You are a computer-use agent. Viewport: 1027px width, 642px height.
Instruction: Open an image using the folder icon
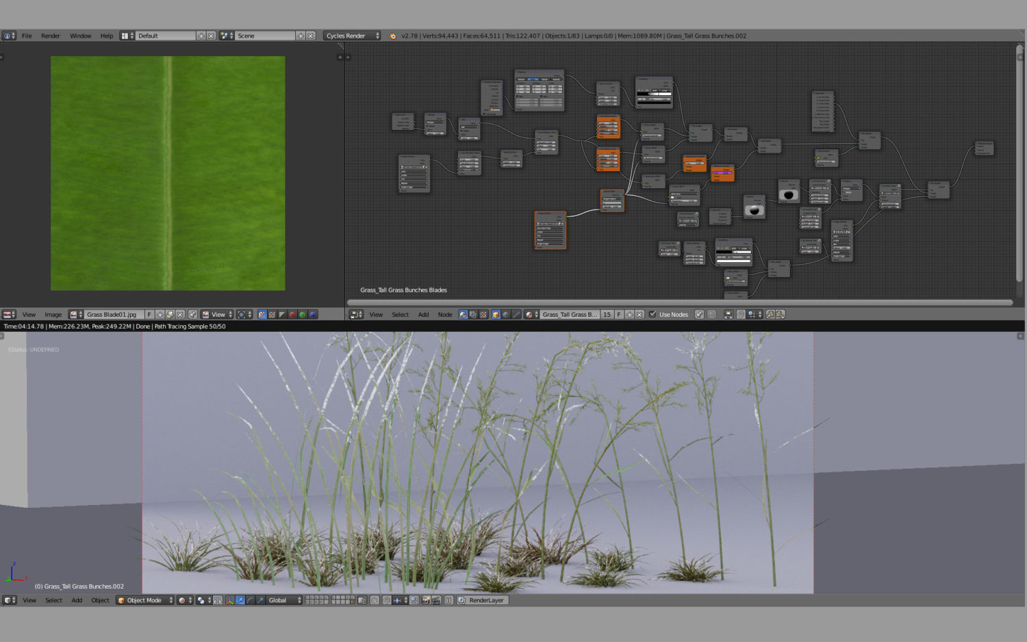pos(170,315)
